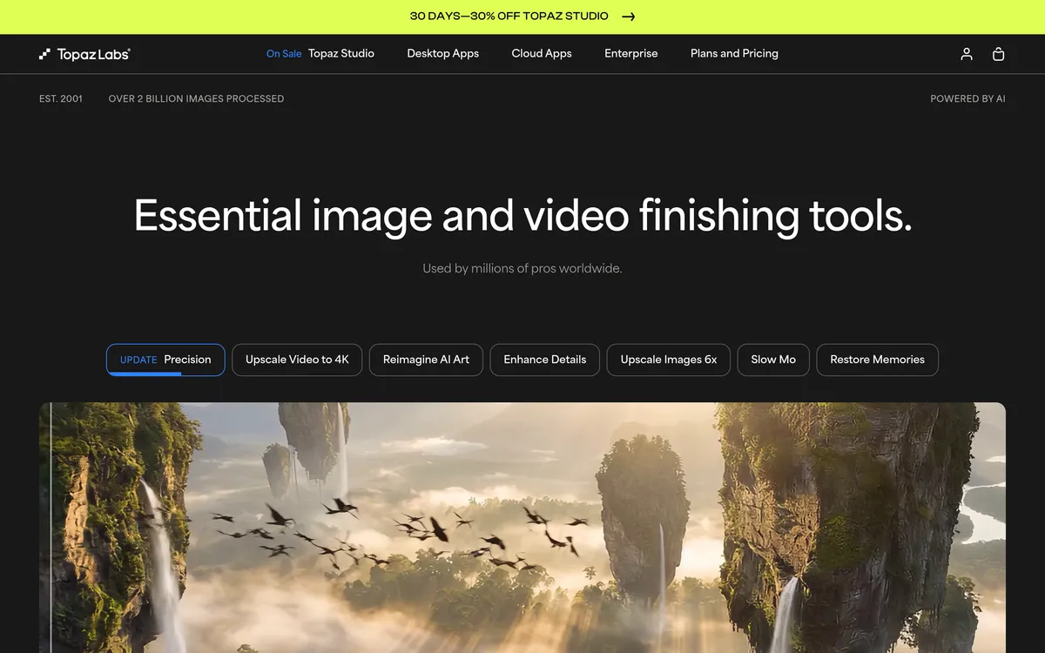
Task: Choose the Enhance Details option
Action: (x=544, y=360)
